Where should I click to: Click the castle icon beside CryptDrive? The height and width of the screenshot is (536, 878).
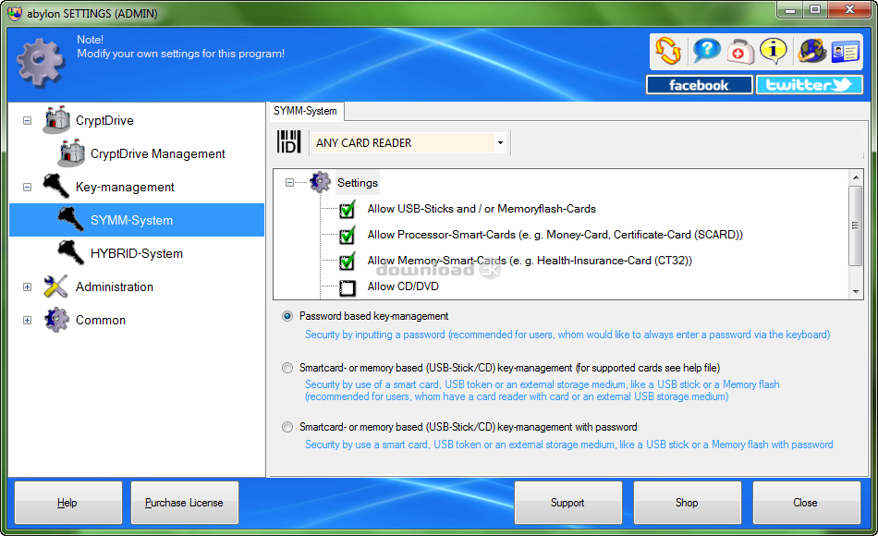coord(56,120)
